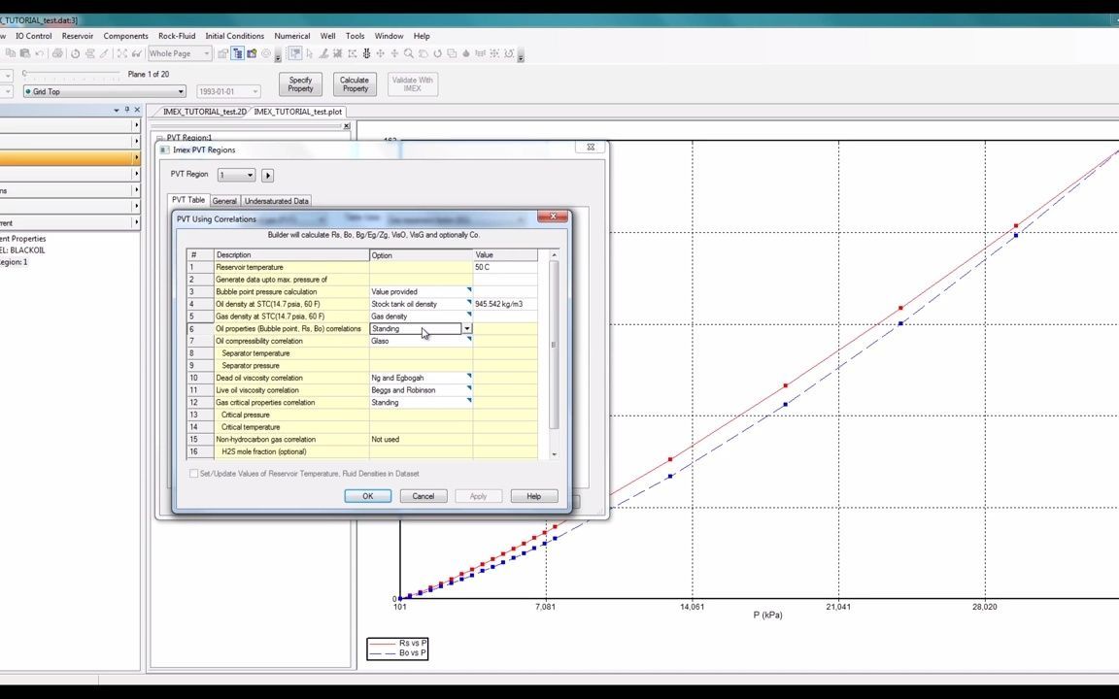Switch to the IMEX_TUTORIAL_test.plot tab
The image size is (1119, 699).
(297, 112)
